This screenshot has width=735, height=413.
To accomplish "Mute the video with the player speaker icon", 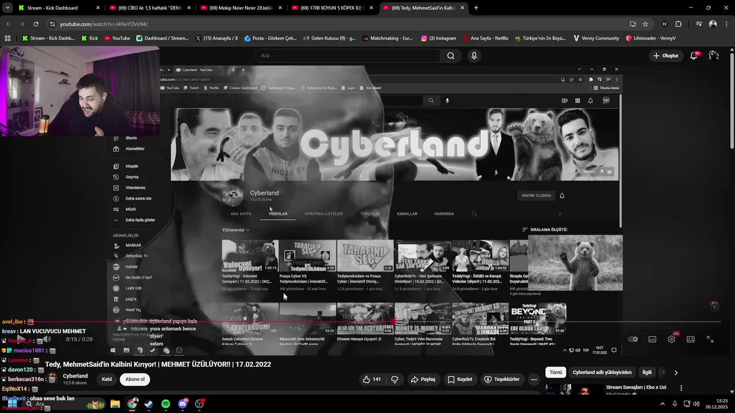I will coord(48,339).
